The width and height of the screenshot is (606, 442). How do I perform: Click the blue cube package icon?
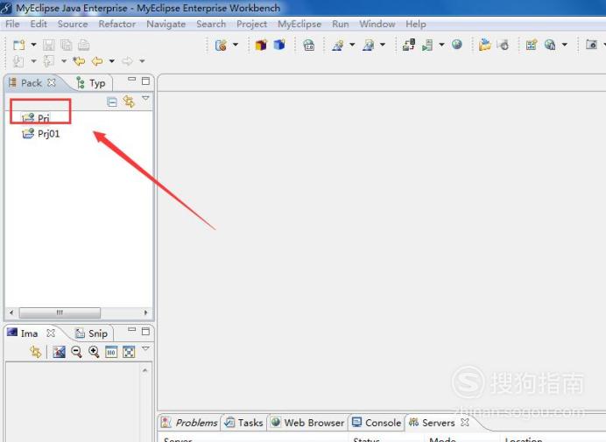(279, 46)
